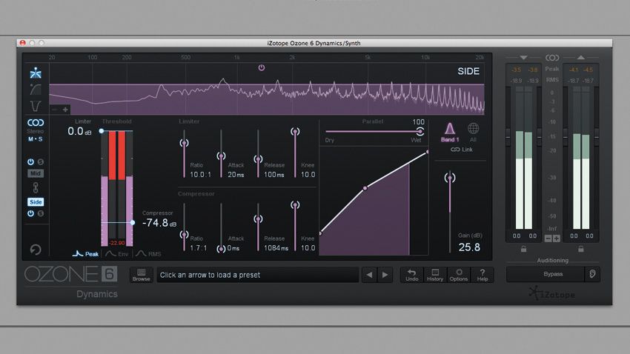Click the linked-circles icon above Peak meter
This screenshot has width=630, height=354.
tap(552, 58)
